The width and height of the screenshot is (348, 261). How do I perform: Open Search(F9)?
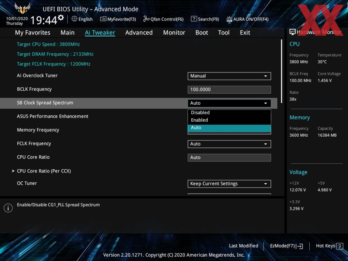click(x=205, y=19)
